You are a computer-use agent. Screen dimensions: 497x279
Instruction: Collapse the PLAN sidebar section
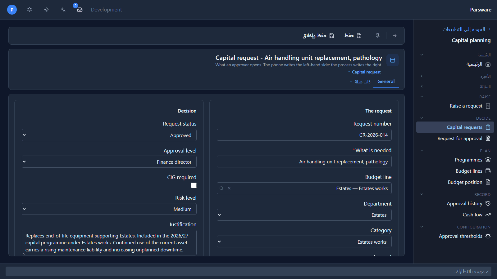pos(422,150)
